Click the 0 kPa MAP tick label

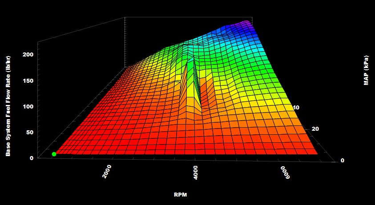pyautogui.click(x=342, y=161)
